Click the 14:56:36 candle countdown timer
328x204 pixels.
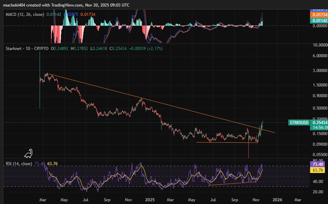319,127
